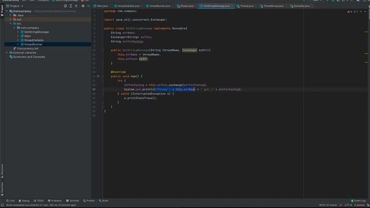Expand the .idea folder
The image size is (370, 208).
(10, 16)
